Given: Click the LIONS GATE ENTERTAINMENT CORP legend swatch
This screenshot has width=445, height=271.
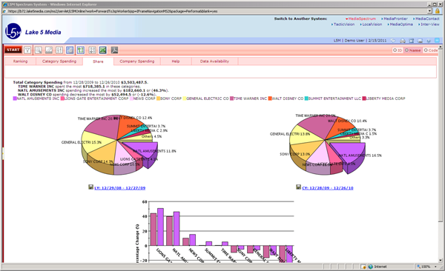Looking at the screenshot, I should click(62, 98).
